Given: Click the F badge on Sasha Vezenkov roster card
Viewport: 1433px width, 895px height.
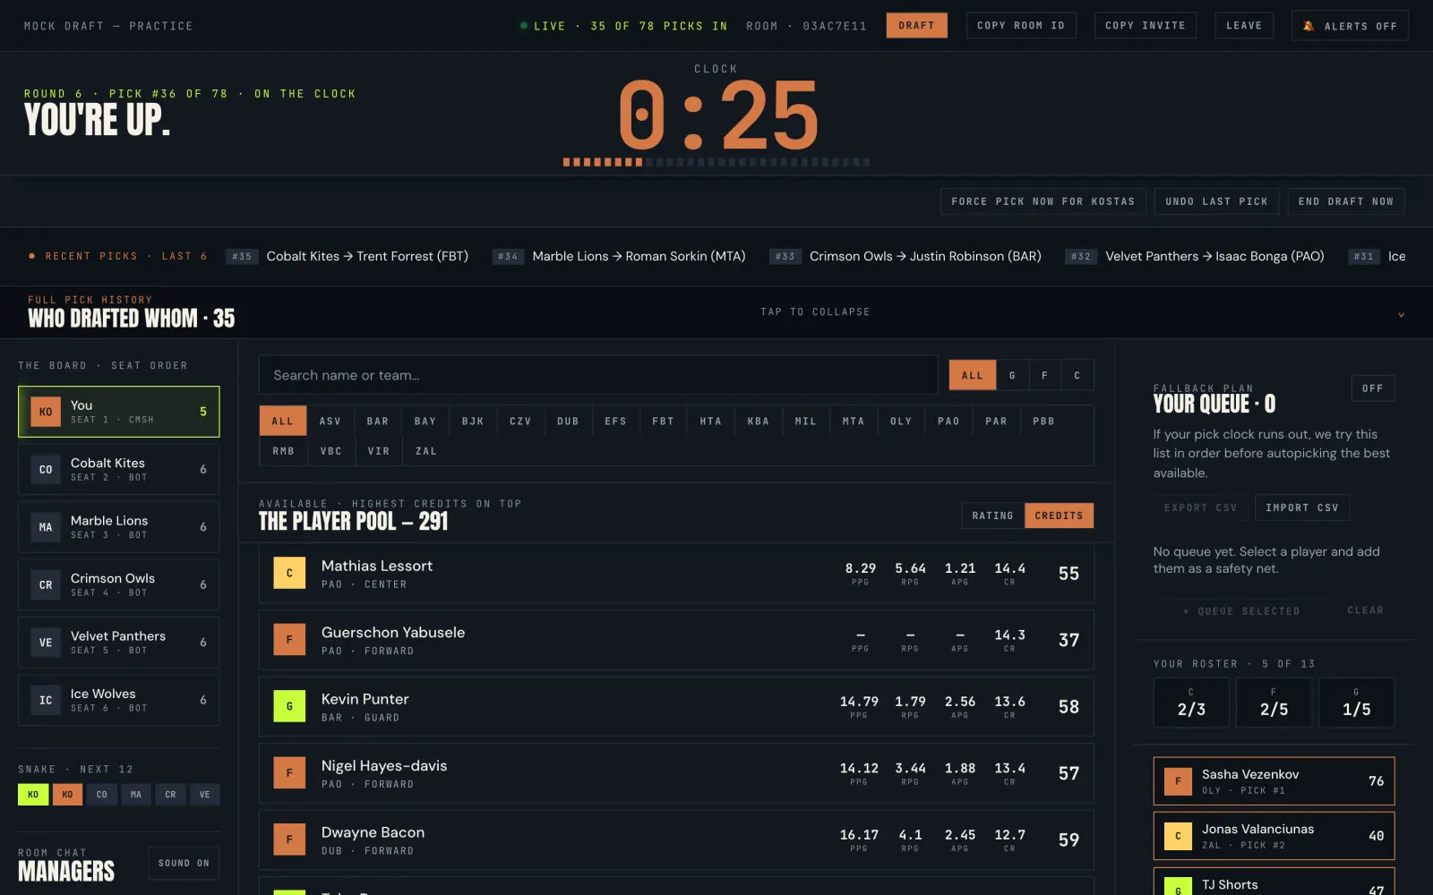Looking at the screenshot, I should 1178,781.
